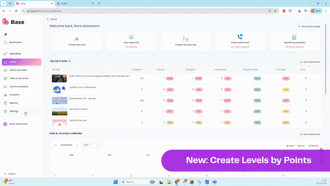330x186 pixels.
Task: Click the Create new Ask megaphone icon
Action: pos(77,39)
